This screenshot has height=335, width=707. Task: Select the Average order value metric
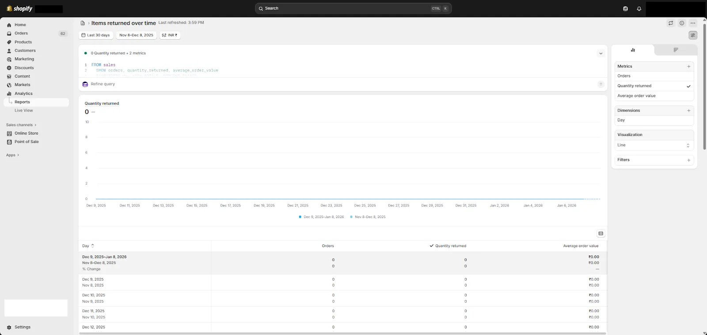coord(654,96)
